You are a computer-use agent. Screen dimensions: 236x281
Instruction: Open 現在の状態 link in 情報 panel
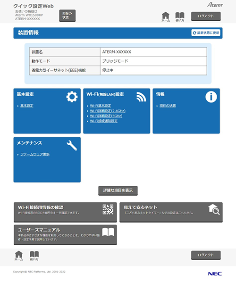[168, 106]
